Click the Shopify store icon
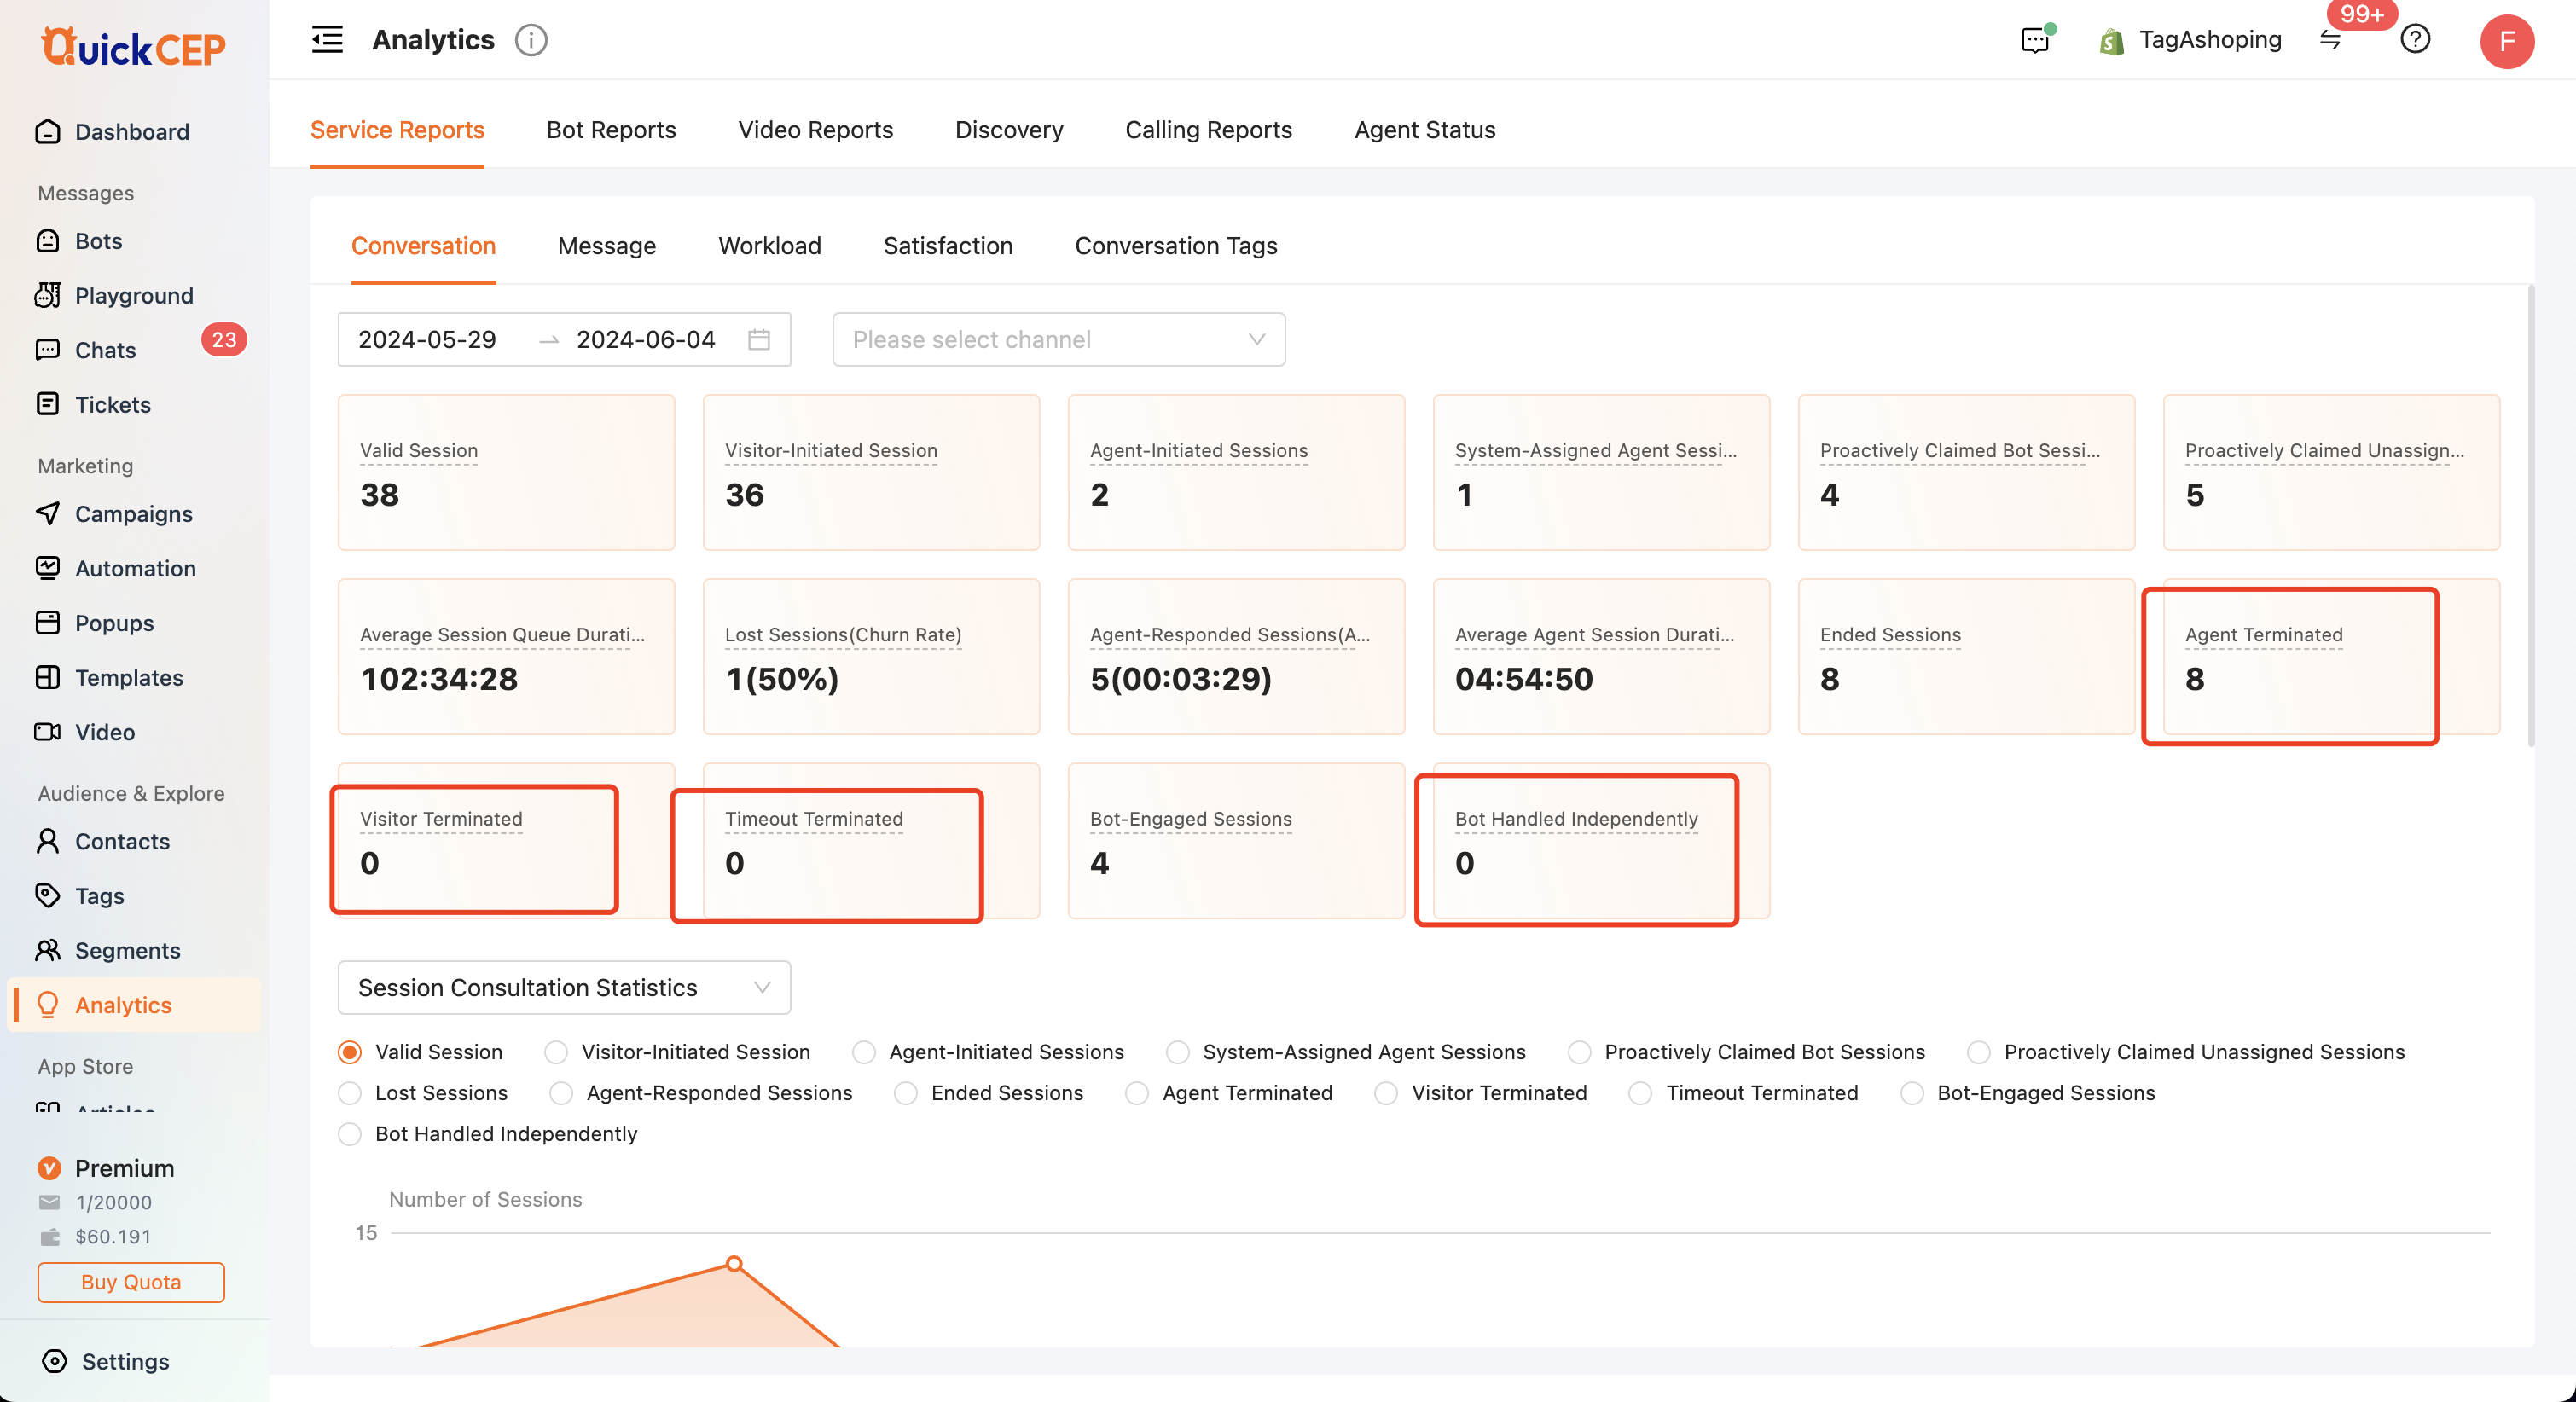 (x=2111, y=41)
